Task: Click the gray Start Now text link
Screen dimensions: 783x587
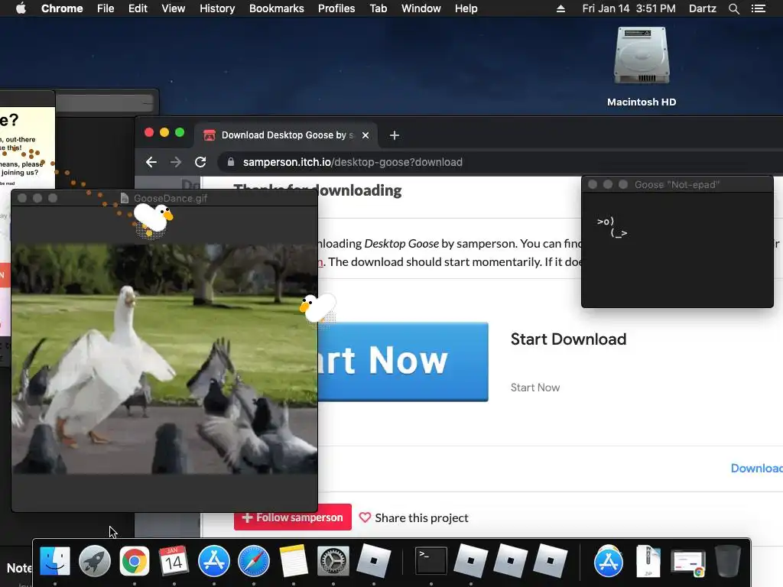Action: [534, 388]
